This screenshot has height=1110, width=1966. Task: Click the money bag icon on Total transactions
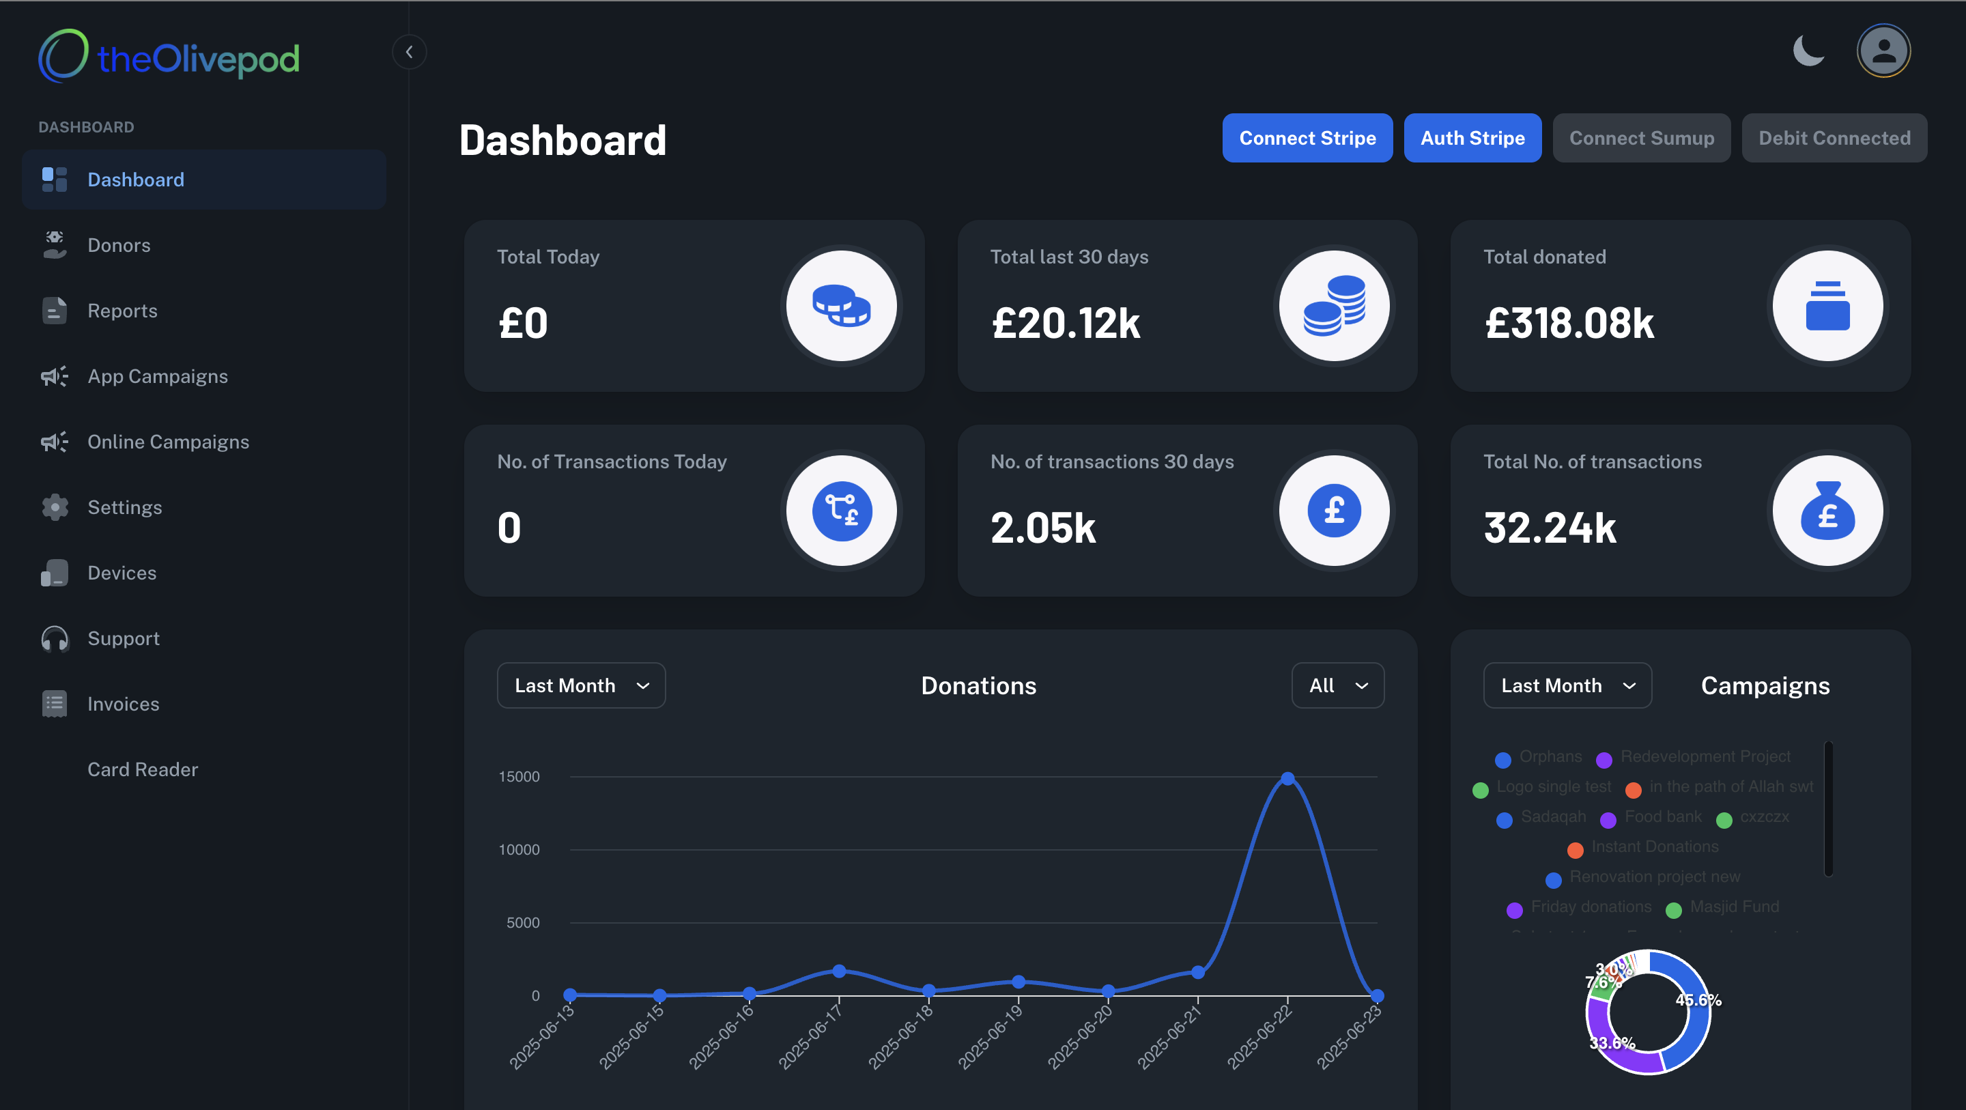tap(1827, 511)
